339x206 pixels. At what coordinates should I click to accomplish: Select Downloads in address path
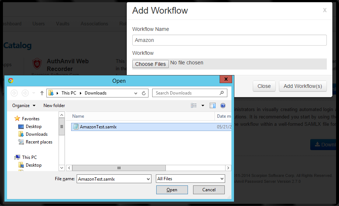pos(95,93)
